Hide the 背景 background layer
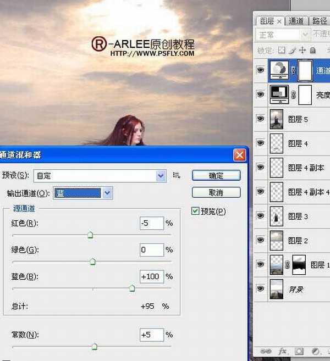This screenshot has height=361, width=330. point(260,288)
